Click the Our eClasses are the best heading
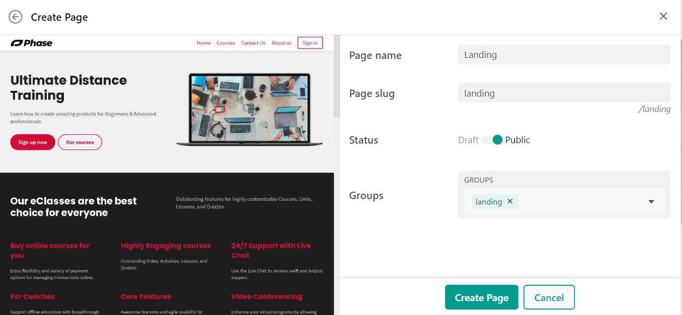The height and width of the screenshot is (315, 682). pyautogui.click(x=73, y=207)
